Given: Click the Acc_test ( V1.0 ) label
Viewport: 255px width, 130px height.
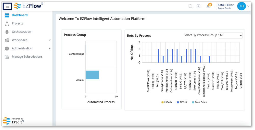Looking at the screenshot, I should 236,81.
